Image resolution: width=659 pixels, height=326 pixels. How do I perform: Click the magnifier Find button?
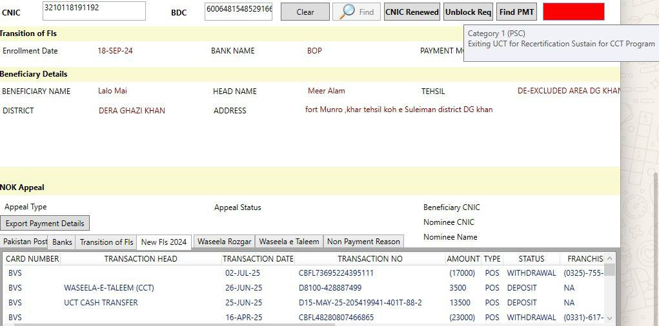point(357,12)
